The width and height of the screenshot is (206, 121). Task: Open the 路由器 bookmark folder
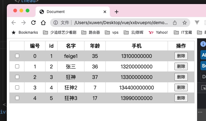pyautogui.click(x=91, y=32)
